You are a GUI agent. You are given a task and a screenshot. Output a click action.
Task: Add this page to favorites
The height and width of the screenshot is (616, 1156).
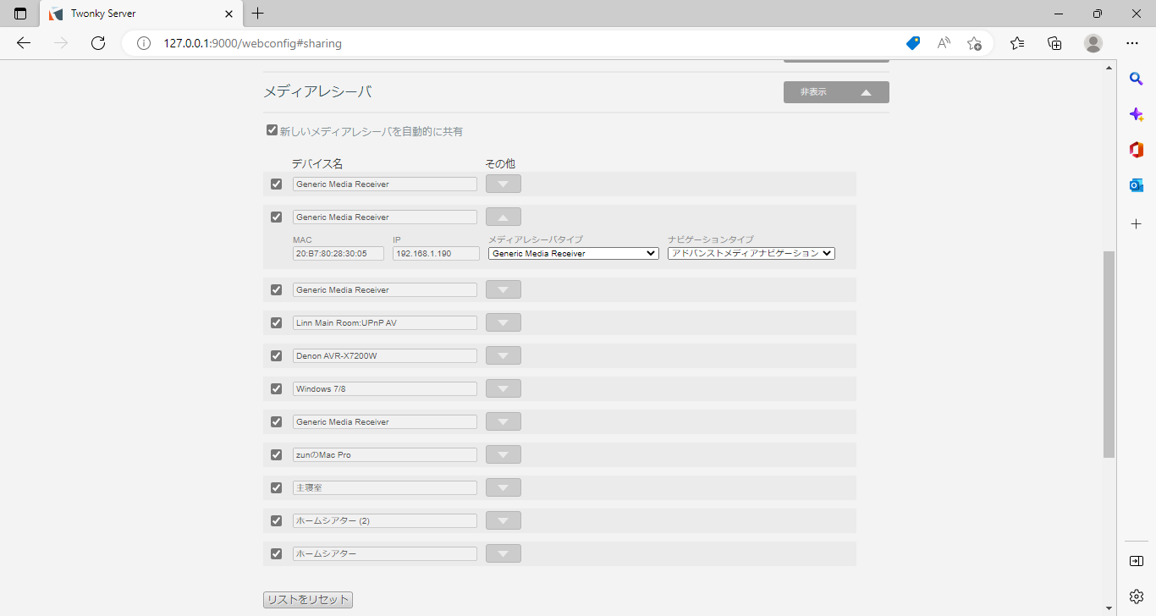click(x=974, y=43)
